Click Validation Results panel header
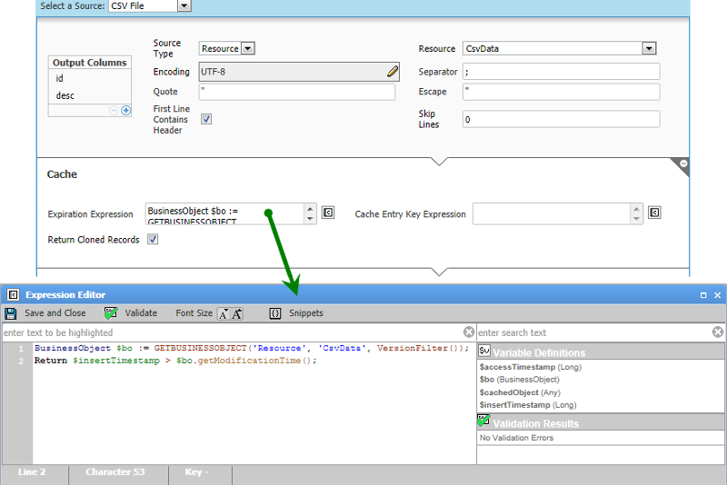The height and width of the screenshot is (485, 727). pos(601,422)
